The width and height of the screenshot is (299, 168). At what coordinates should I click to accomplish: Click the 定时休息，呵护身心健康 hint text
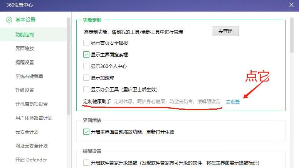point(167,102)
